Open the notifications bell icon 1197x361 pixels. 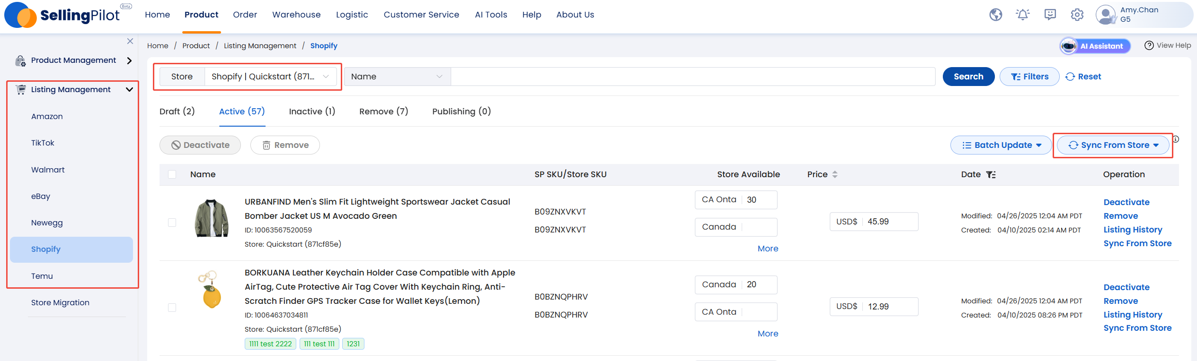point(1023,15)
